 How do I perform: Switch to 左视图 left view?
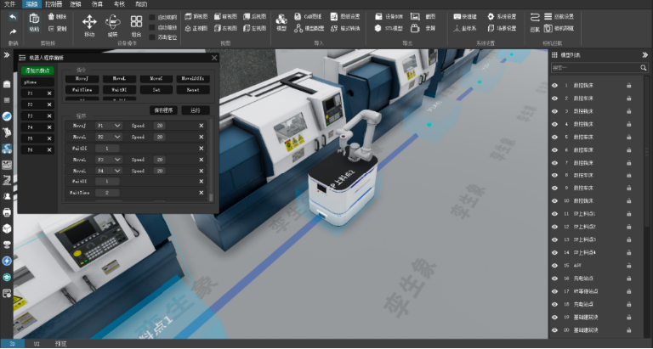tap(255, 28)
